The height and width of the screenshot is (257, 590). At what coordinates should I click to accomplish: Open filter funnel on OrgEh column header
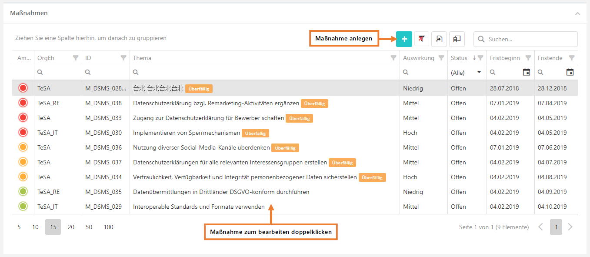pos(76,58)
